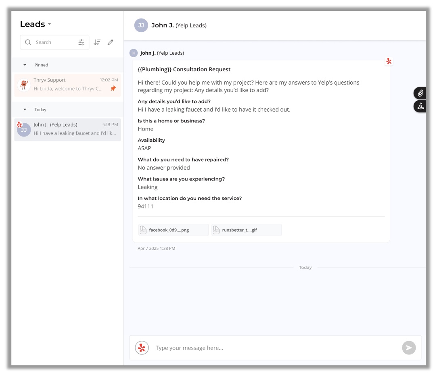The width and height of the screenshot is (435, 373).
Task: Click the Yelp logo on message card corner
Action: (x=389, y=61)
